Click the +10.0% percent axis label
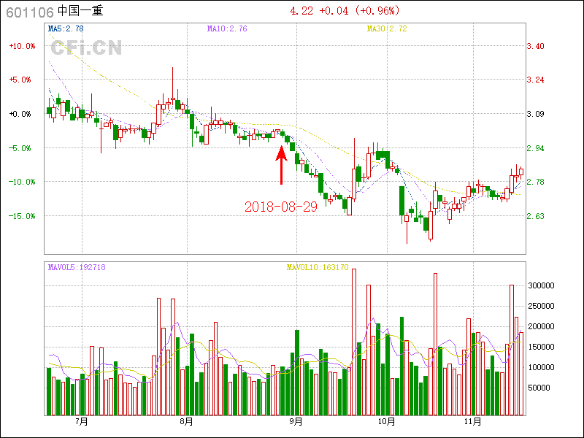This screenshot has width=584, height=438. tap(23, 46)
